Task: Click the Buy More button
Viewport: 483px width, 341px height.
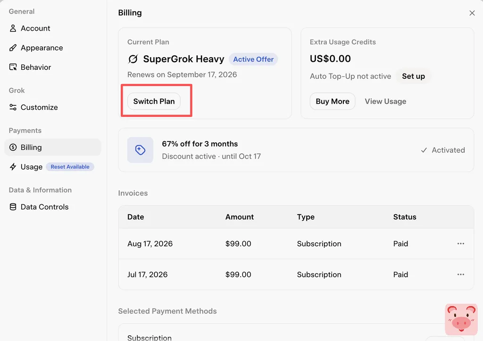Action: click(x=333, y=101)
